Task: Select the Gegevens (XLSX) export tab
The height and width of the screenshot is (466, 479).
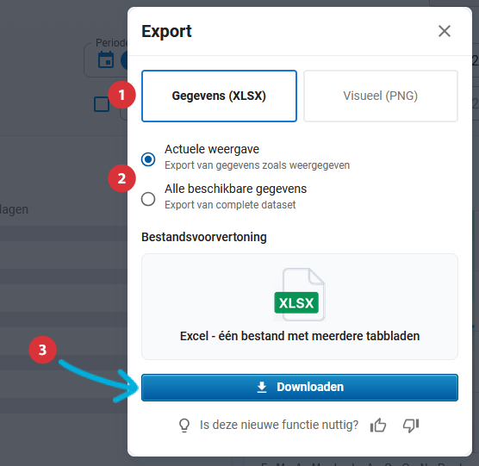Action: [x=219, y=96]
